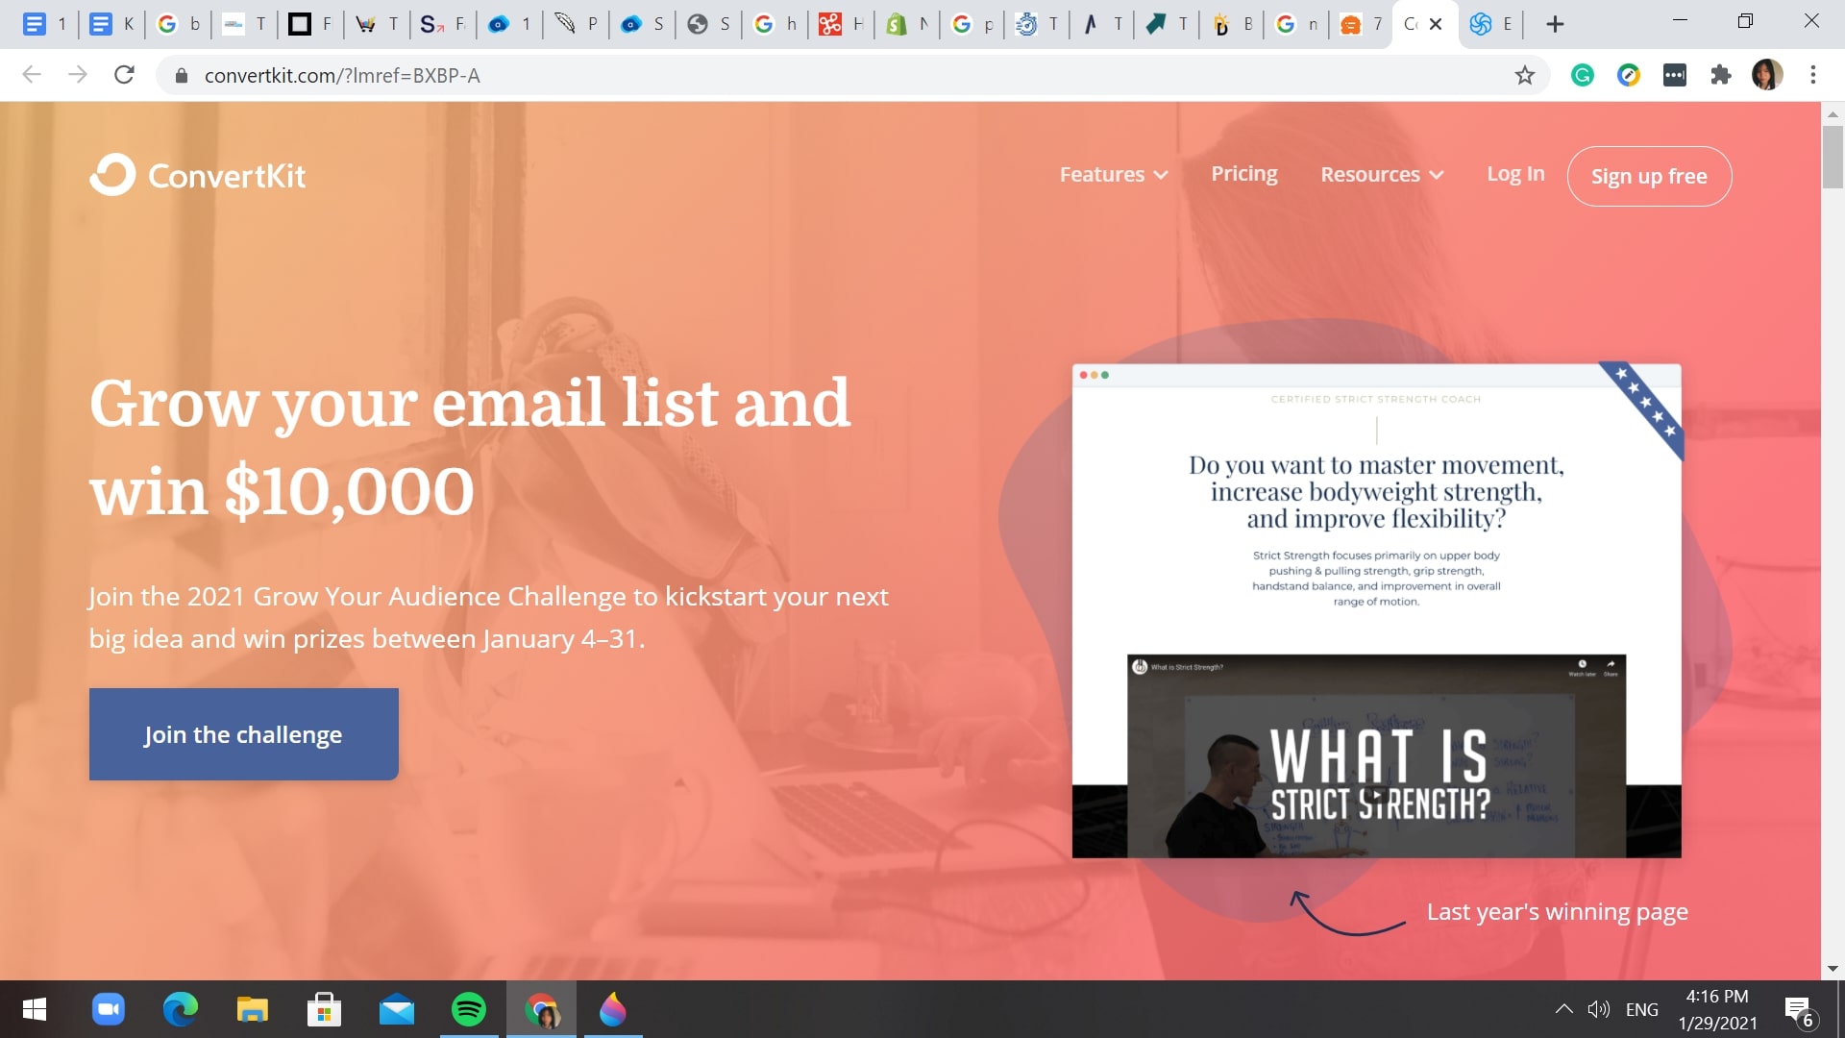The width and height of the screenshot is (1845, 1038).
Task: Click the Join the challenge button
Action: pos(243,734)
